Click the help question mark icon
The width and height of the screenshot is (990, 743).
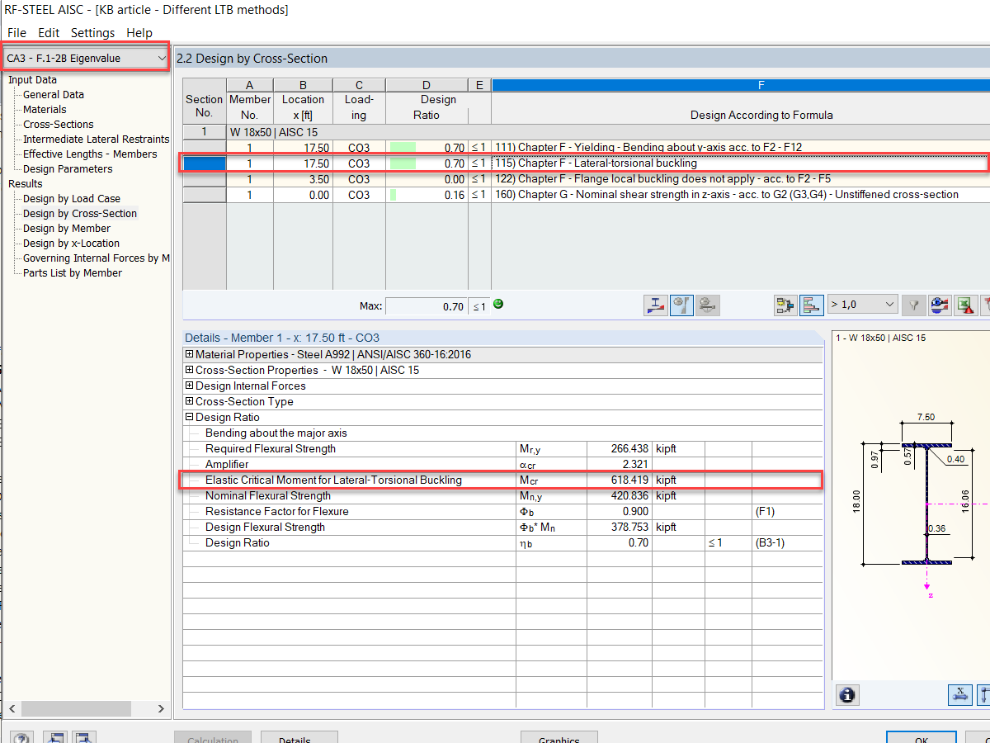(21, 738)
